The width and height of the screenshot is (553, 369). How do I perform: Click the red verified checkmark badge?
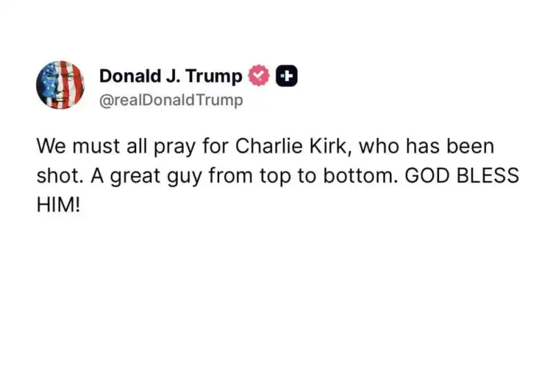click(259, 76)
